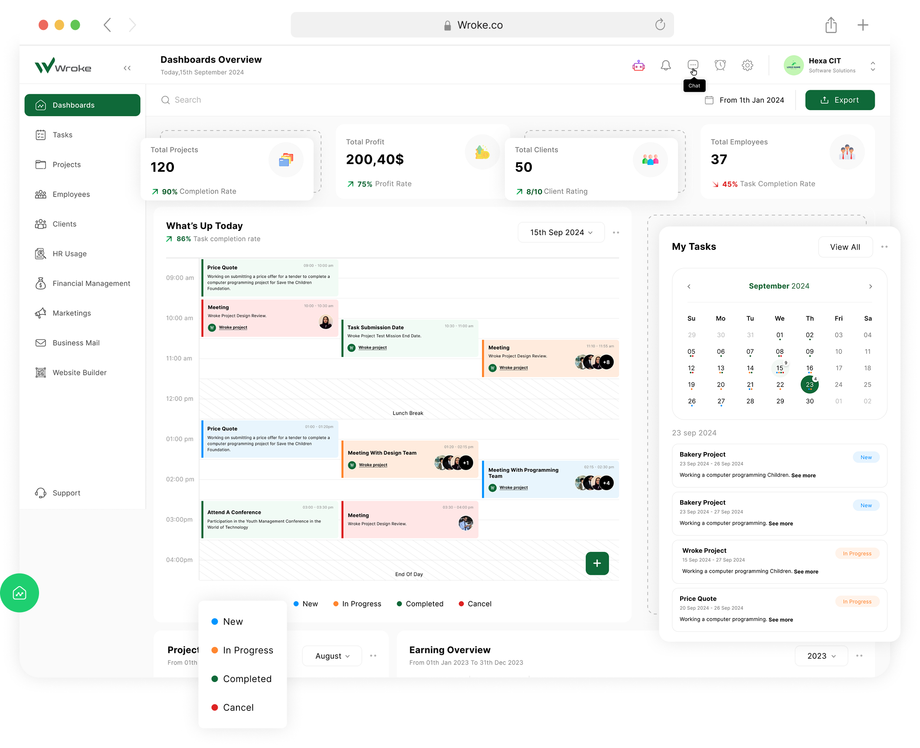The width and height of the screenshot is (920, 748).
Task: Open the 2023 year dropdown in Earning Overview
Action: [820, 656]
